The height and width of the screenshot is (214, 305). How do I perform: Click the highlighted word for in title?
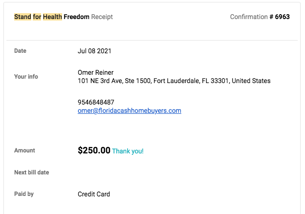[x=37, y=17]
